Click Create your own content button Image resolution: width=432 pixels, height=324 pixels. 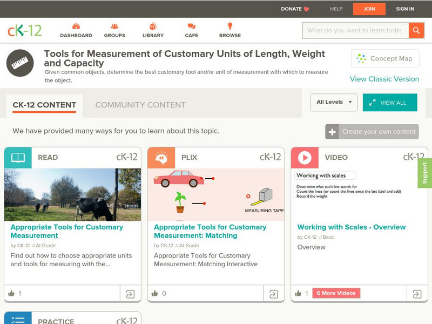tap(372, 132)
